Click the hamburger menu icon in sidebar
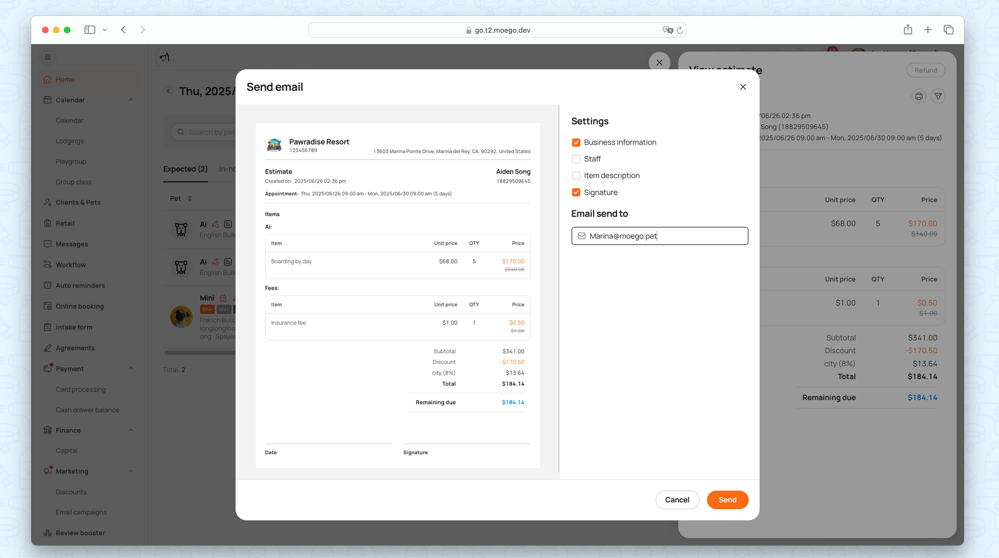 48,57
